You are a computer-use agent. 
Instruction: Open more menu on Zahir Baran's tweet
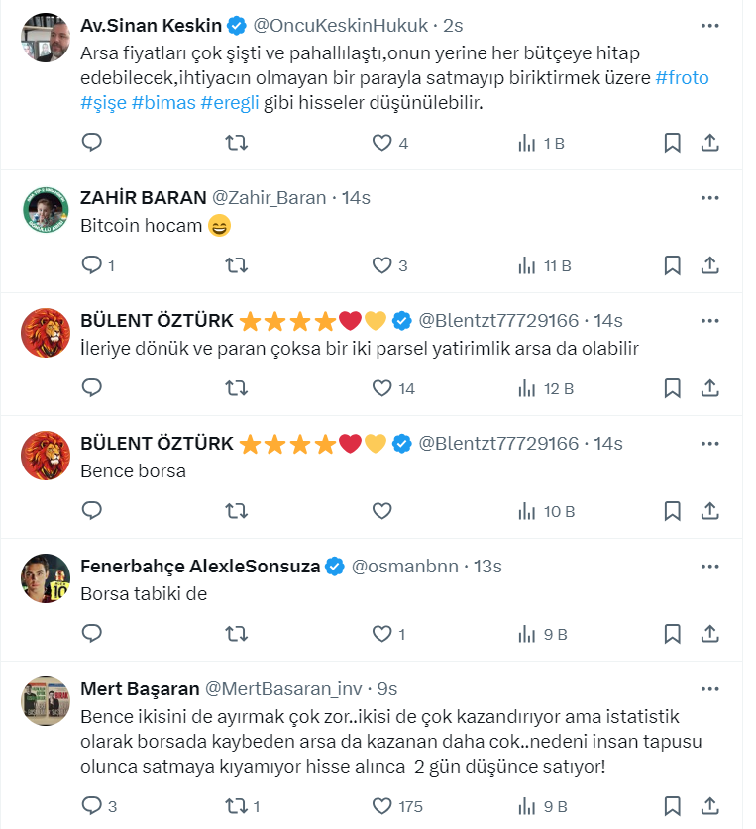pos(709,197)
